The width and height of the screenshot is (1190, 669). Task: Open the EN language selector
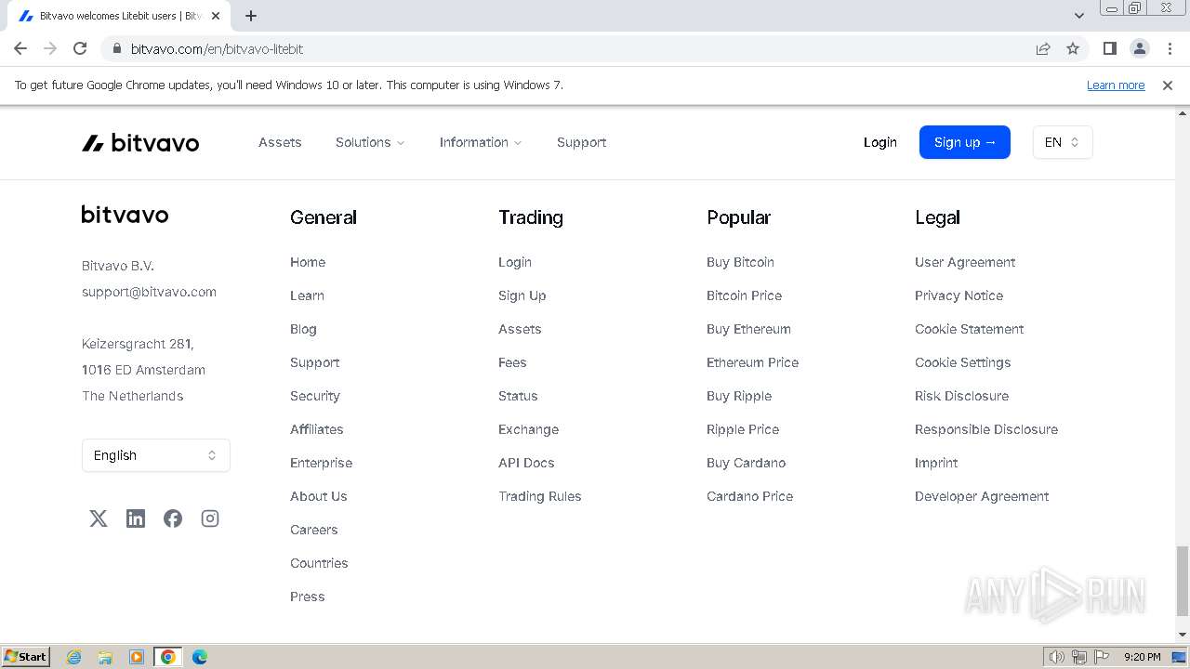point(1063,142)
